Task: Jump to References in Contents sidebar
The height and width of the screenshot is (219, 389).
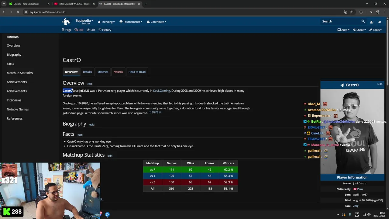Action: [x=15, y=118]
